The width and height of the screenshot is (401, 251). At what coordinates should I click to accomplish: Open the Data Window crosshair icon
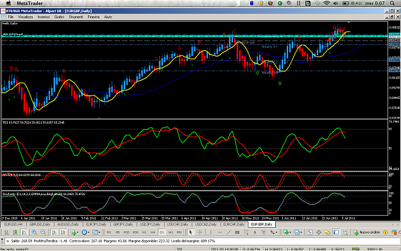[x=319, y=232]
